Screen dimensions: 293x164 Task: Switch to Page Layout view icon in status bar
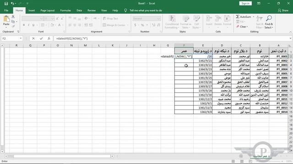click(242, 161)
